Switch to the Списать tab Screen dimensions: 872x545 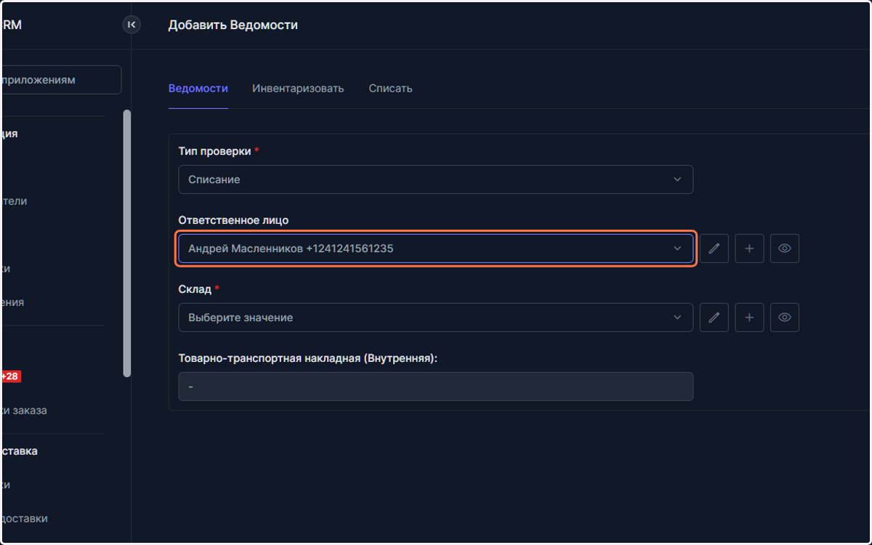pos(390,89)
